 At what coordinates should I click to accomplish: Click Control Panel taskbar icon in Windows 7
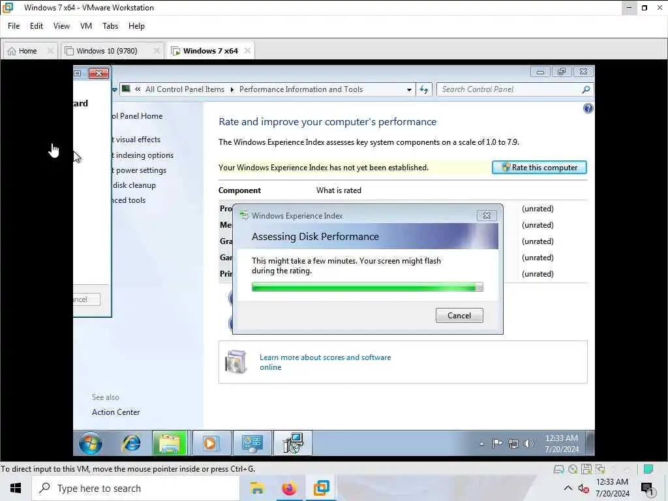252,443
